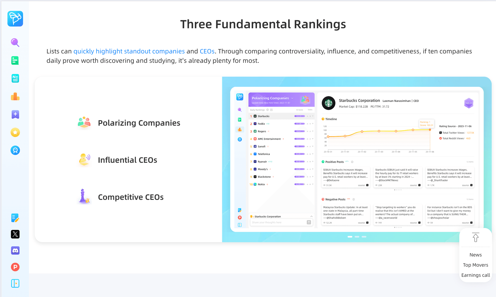
Task: Open the person/profile search icon
Action: click(15, 150)
